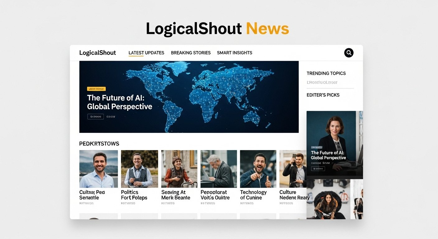Click the 'Cultnar Pea Senantle' card image

pos(98,168)
